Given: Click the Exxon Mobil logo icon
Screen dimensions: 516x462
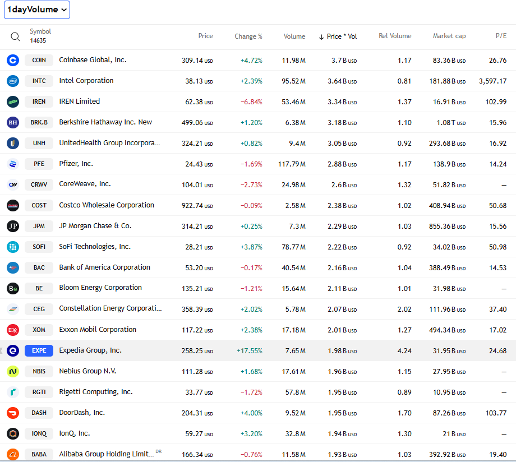Looking at the screenshot, I should click(x=13, y=330).
